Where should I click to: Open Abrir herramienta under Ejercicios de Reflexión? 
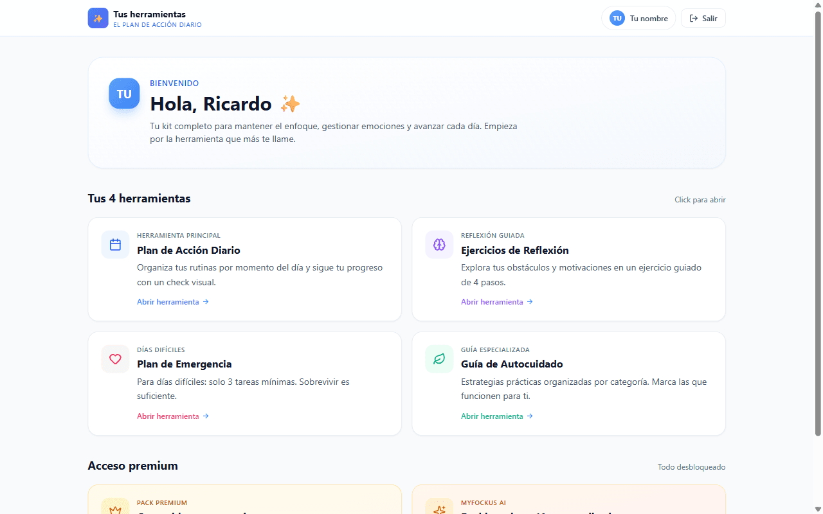(497, 302)
